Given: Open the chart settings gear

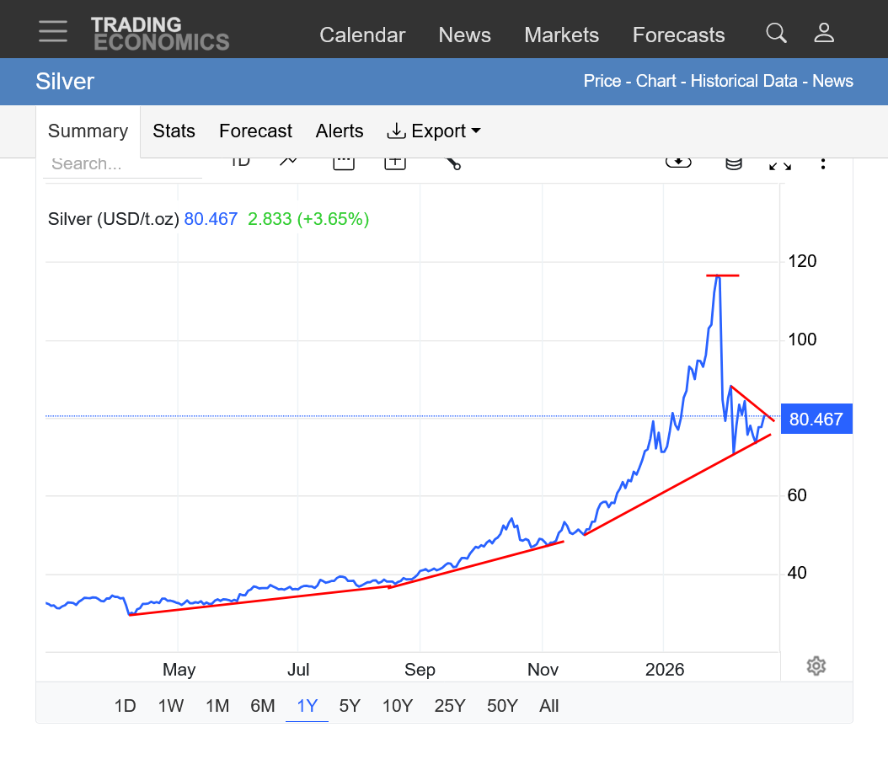Looking at the screenshot, I should 816,666.
